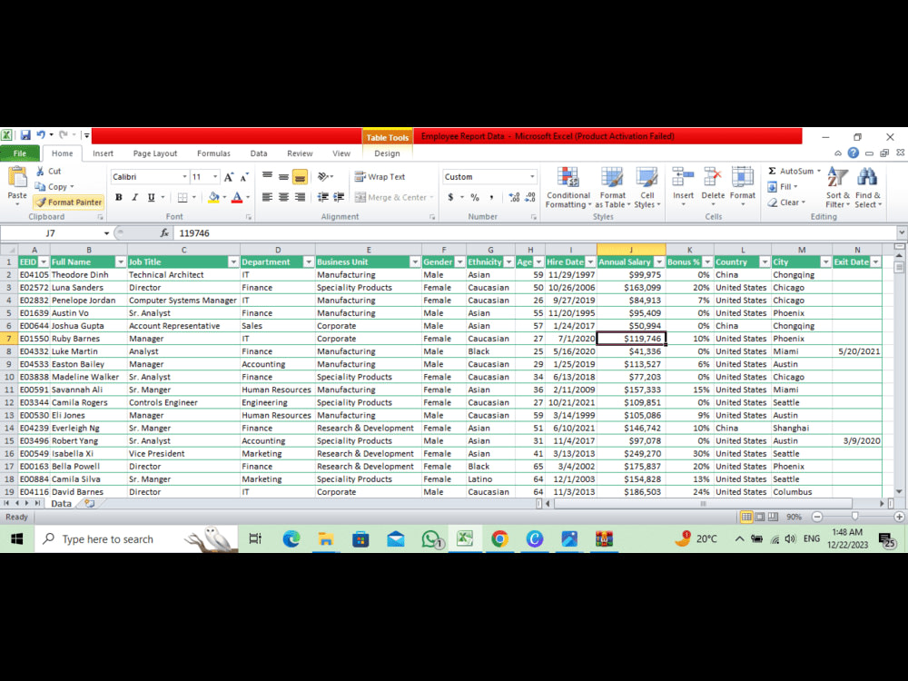
Task: Toggle center text alignment
Action: (x=283, y=197)
